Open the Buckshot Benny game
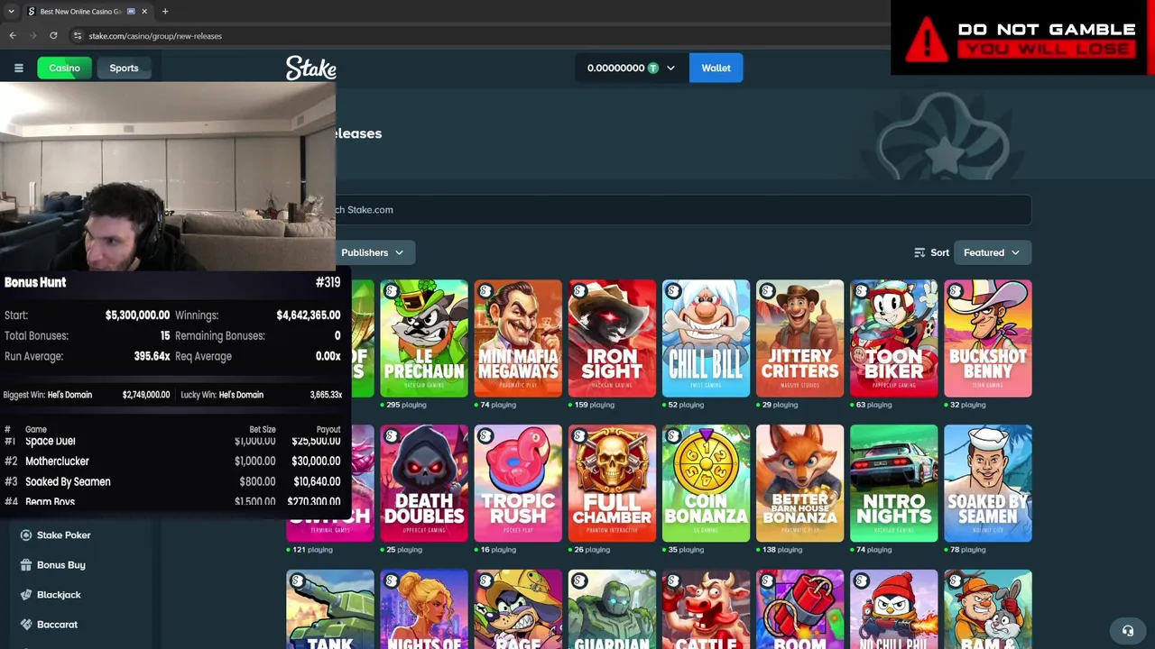The image size is (1155, 649). pos(987,338)
